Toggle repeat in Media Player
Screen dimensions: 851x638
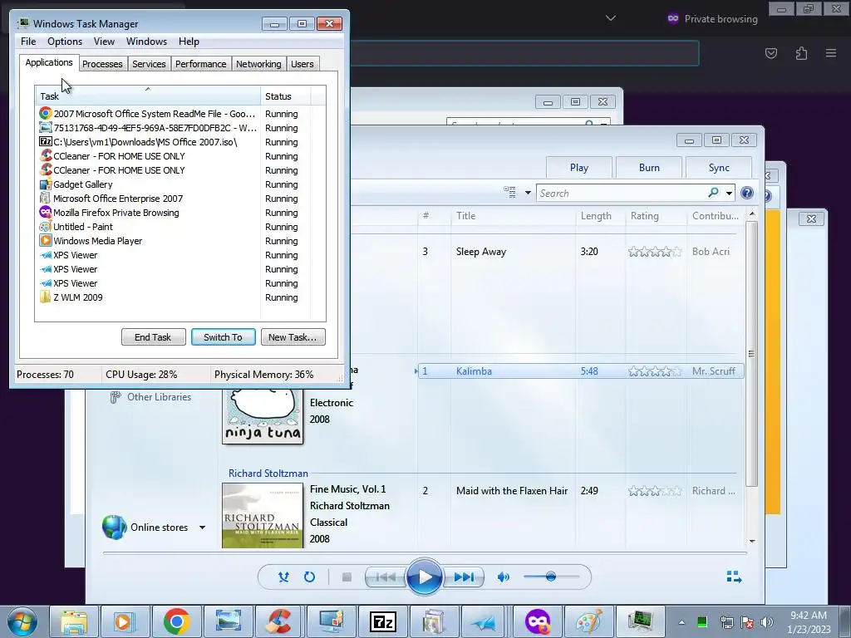pos(309,577)
